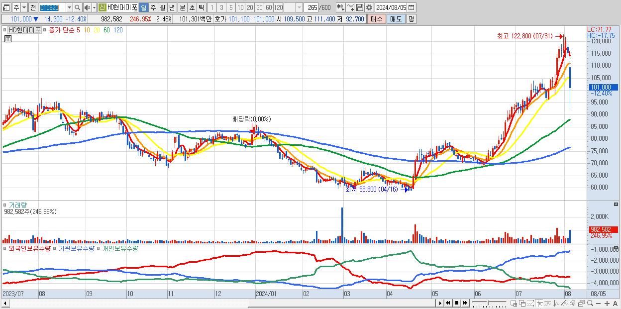Select the 초 second period button
Screen dimensions: 621x309
192,7
